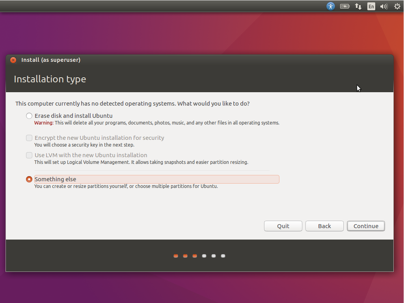Click the Quit button
This screenshot has height=303, width=404.
pos(283,226)
